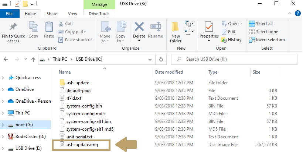The image size is (303, 152).
Task: Click Select none
Action: point(264,32)
